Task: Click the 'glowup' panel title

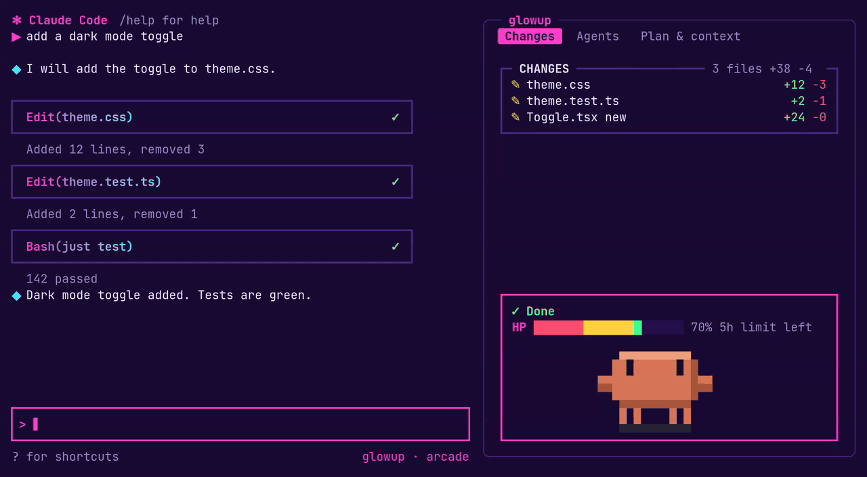Action: (530, 21)
